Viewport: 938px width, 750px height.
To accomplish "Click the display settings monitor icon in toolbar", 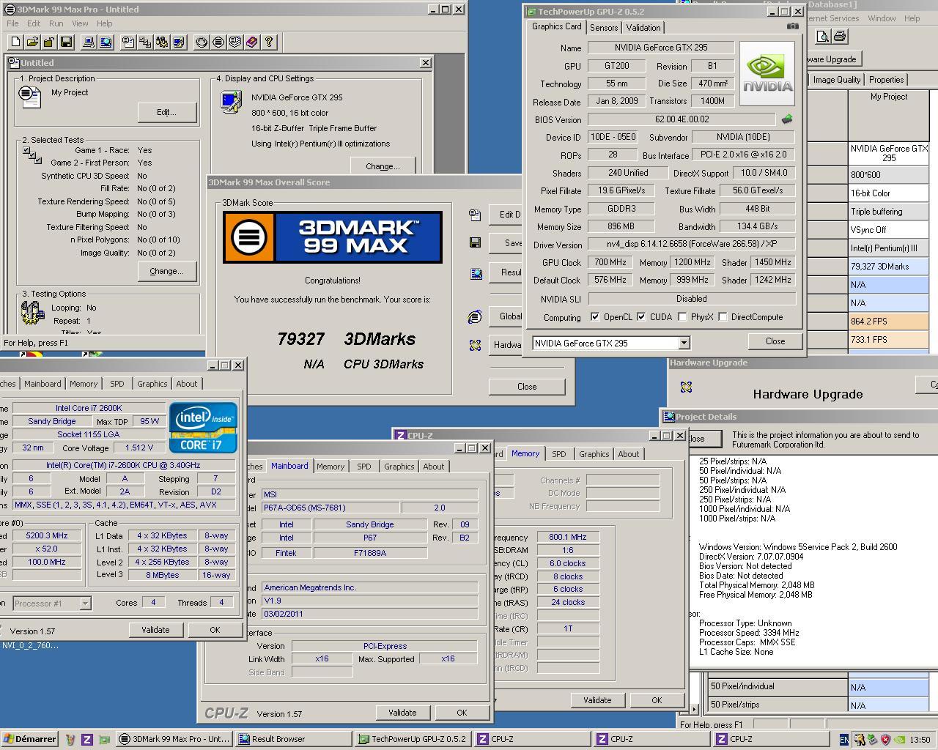I will [179, 42].
